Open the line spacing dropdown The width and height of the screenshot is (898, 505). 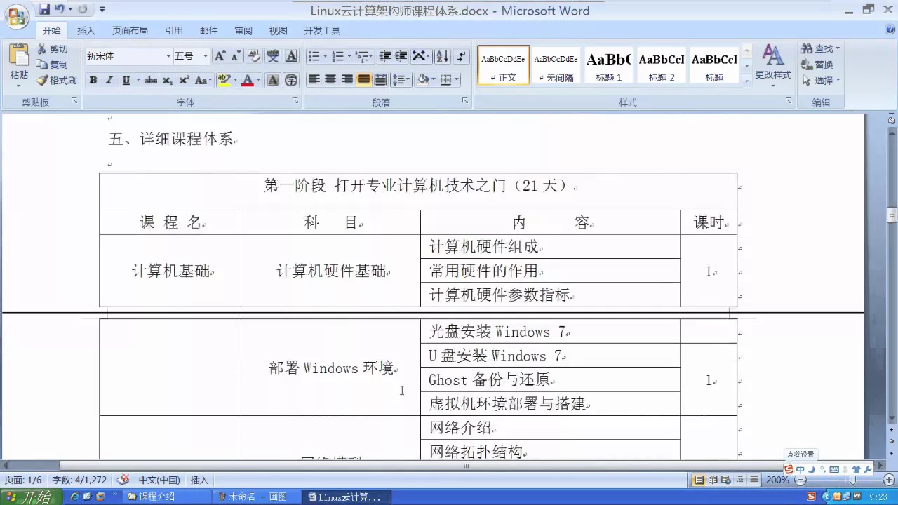click(401, 79)
